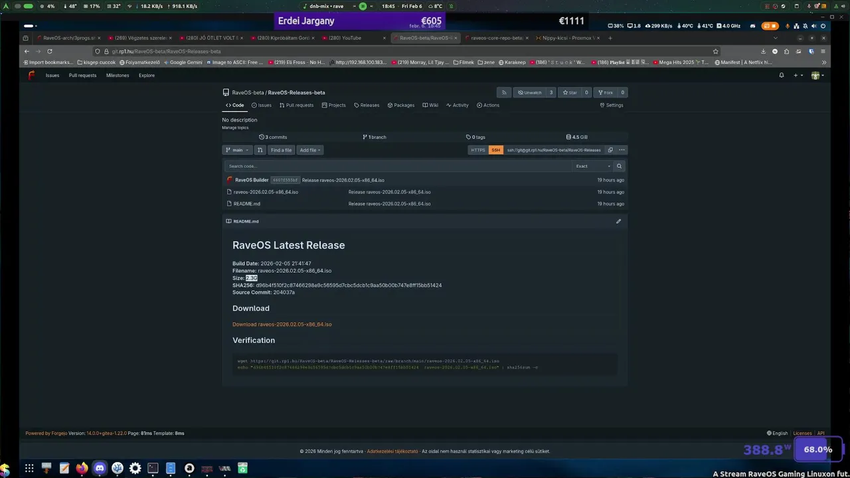This screenshot has height=478, width=850.
Task: Click the RaveOS-beta owner link
Action: [x=248, y=92]
